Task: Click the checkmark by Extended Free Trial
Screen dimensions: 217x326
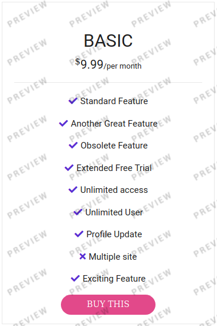Action: 69,167
